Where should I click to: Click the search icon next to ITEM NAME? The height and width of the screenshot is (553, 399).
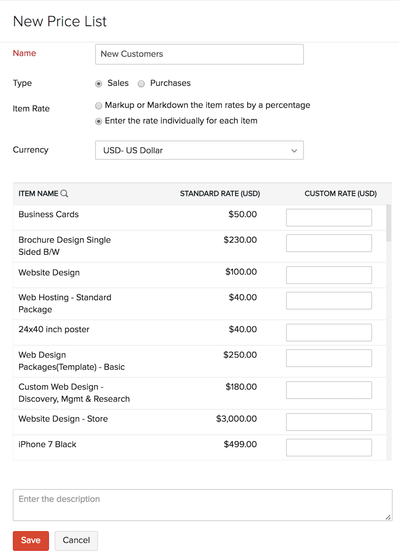[x=64, y=193]
